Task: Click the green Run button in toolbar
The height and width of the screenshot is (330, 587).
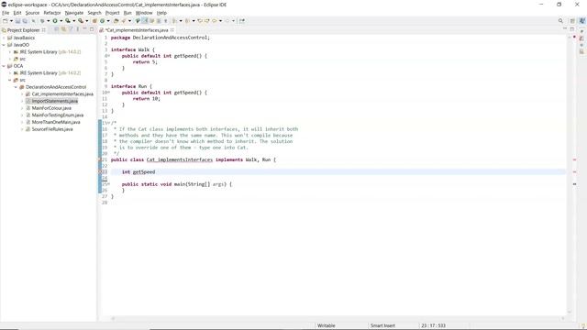Action: click(55, 21)
